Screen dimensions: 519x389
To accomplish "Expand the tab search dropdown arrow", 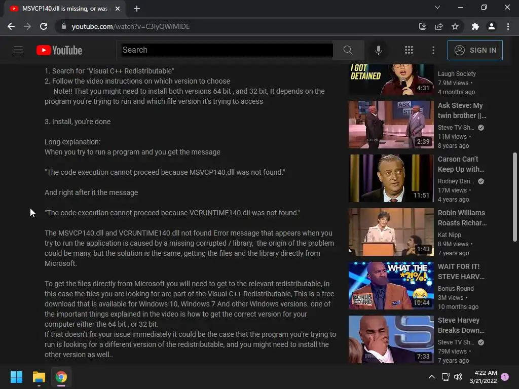I will point(437,7).
